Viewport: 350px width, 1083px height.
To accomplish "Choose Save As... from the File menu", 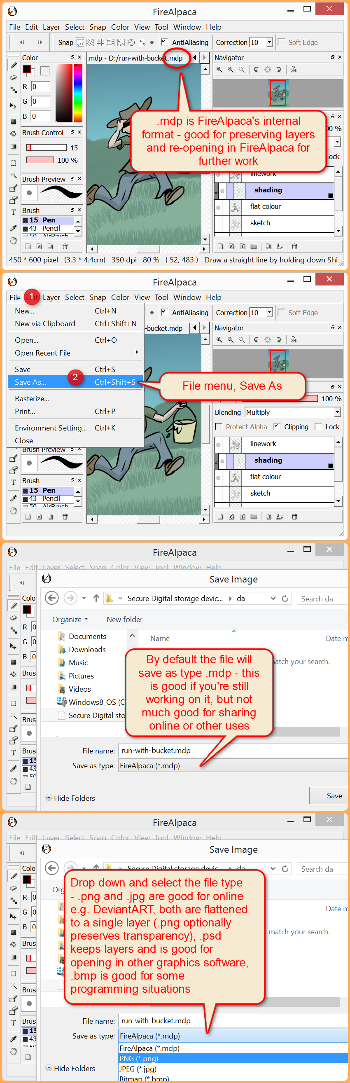I will pyautogui.click(x=76, y=382).
